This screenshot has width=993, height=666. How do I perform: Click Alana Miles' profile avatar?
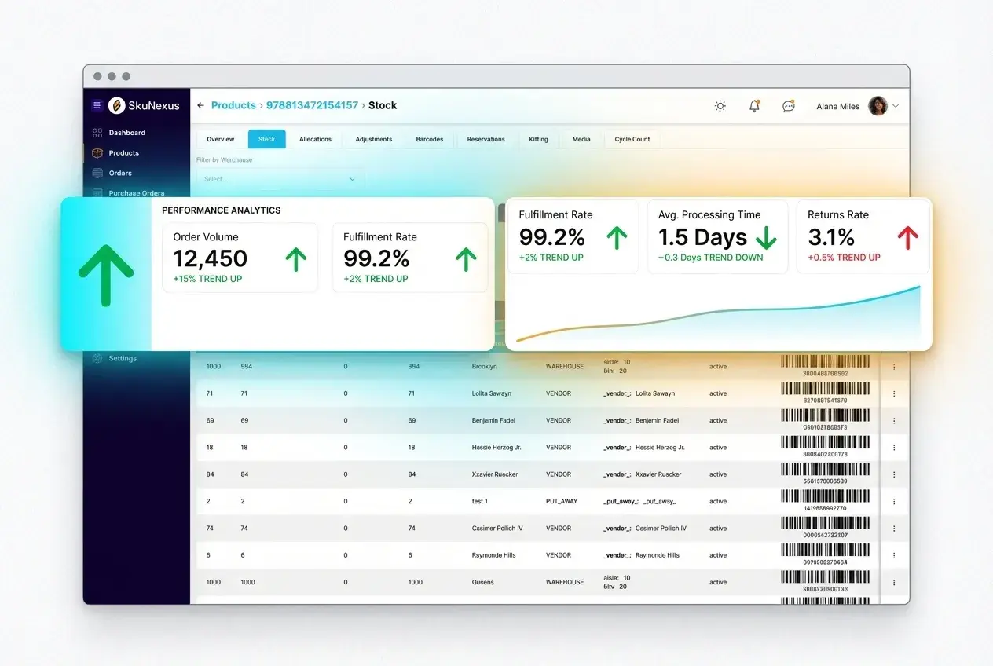878,105
